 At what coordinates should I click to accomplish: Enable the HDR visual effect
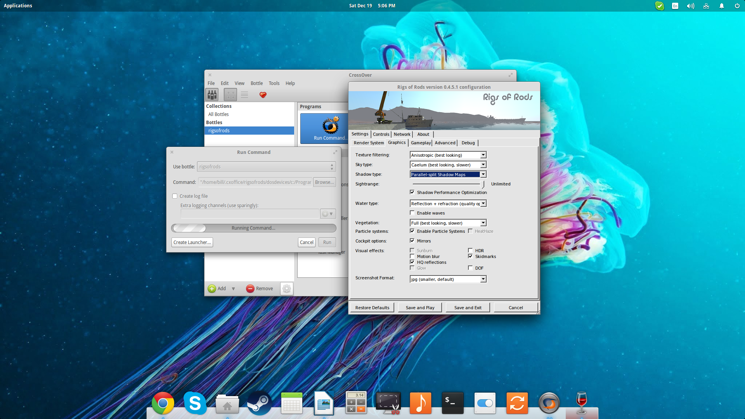pyautogui.click(x=470, y=250)
